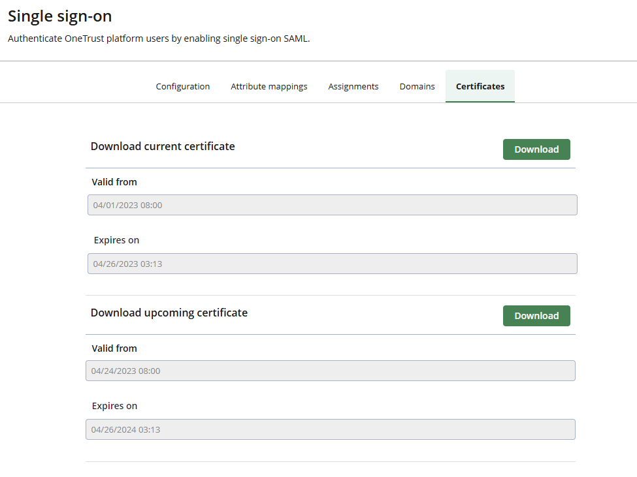
Task: Switch to the Configuration tab
Action: [182, 86]
